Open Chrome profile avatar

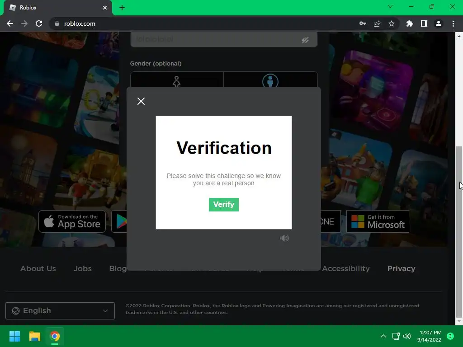coord(439,23)
